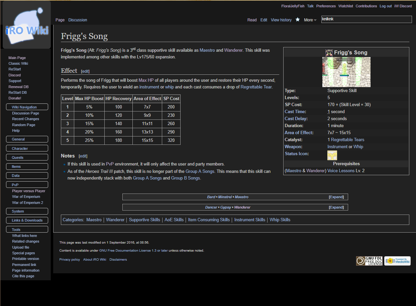
Task: Open the Cast Delay infobox link
Action: (x=295, y=118)
